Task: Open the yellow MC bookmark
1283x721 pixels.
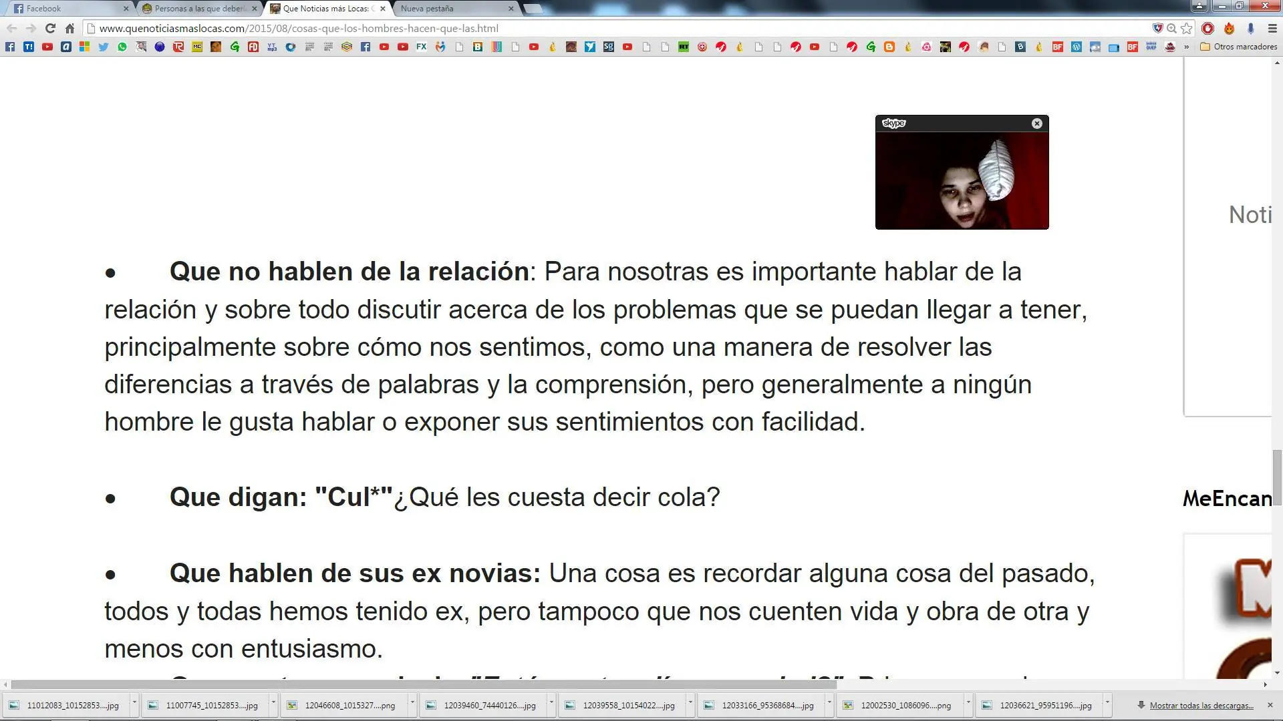Action: (x=197, y=47)
